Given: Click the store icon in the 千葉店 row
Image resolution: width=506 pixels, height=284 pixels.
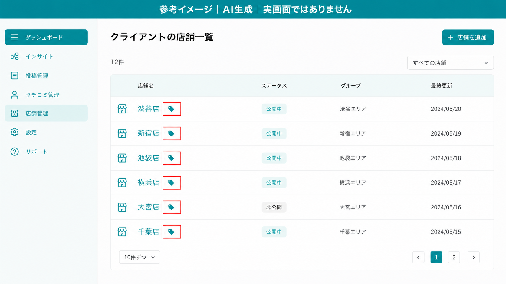Looking at the screenshot, I should pyautogui.click(x=122, y=232).
